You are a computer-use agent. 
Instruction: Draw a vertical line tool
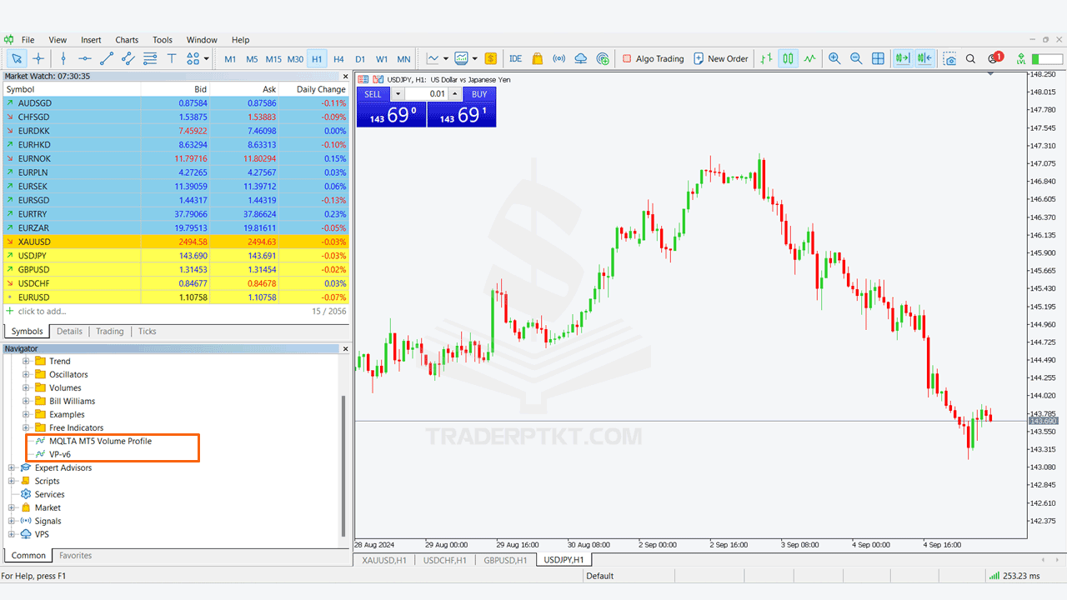pos(63,58)
